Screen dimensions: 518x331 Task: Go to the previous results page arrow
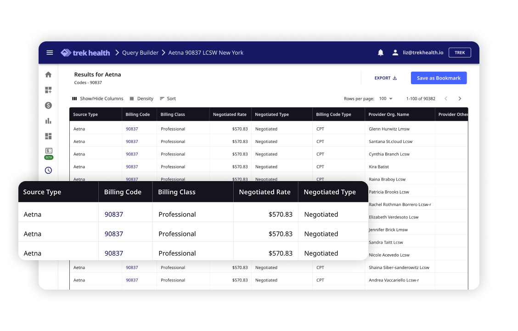coord(446,98)
